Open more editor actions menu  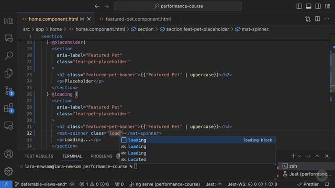(327, 19)
